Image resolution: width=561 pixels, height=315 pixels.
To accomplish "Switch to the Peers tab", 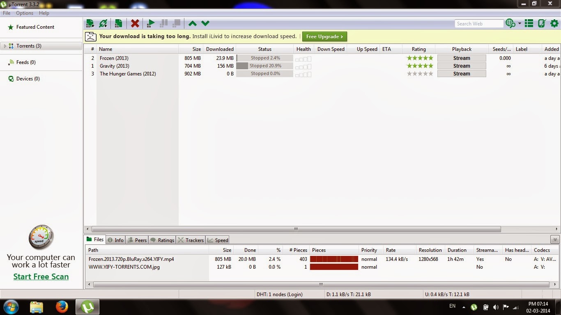I will click(x=137, y=240).
